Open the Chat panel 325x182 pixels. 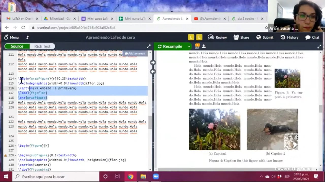[312, 37]
